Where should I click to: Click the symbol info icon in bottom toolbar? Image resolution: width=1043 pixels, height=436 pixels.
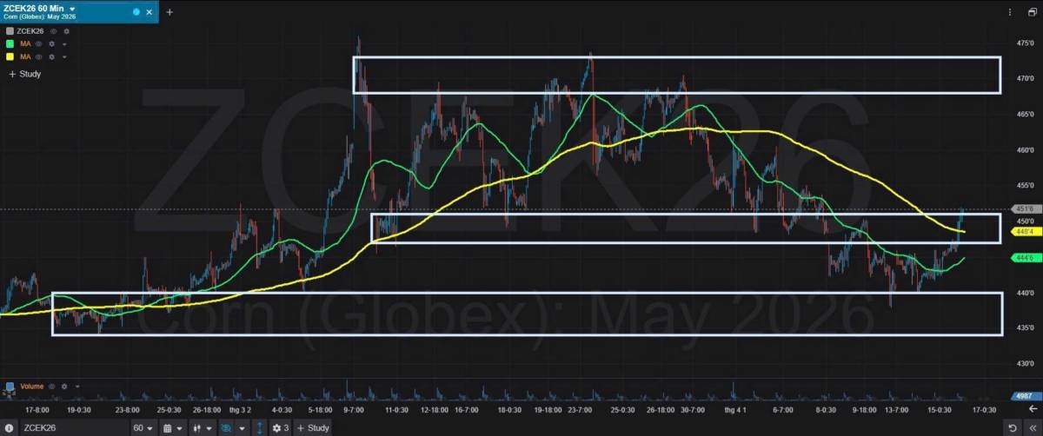[x=10, y=428]
